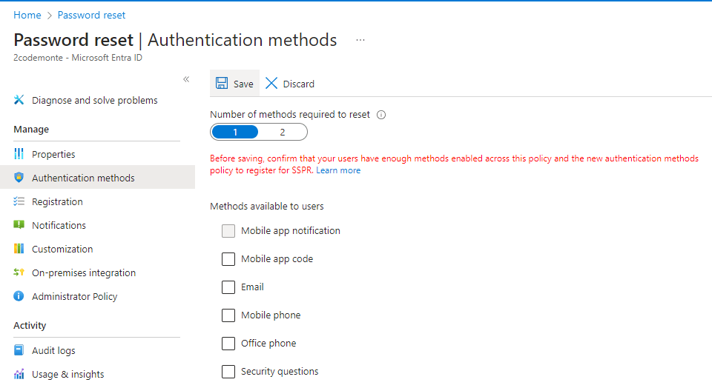The width and height of the screenshot is (712, 388).
Task: Click the On-premises integration arrows icon
Action: tap(19, 272)
